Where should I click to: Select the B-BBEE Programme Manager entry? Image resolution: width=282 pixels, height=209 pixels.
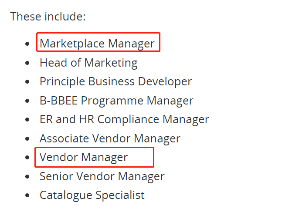click(116, 101)
